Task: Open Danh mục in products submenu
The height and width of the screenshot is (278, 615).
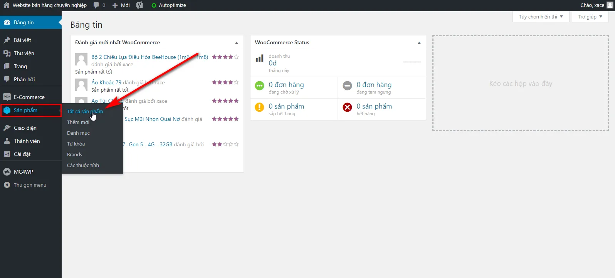Action: click(78, 133)
